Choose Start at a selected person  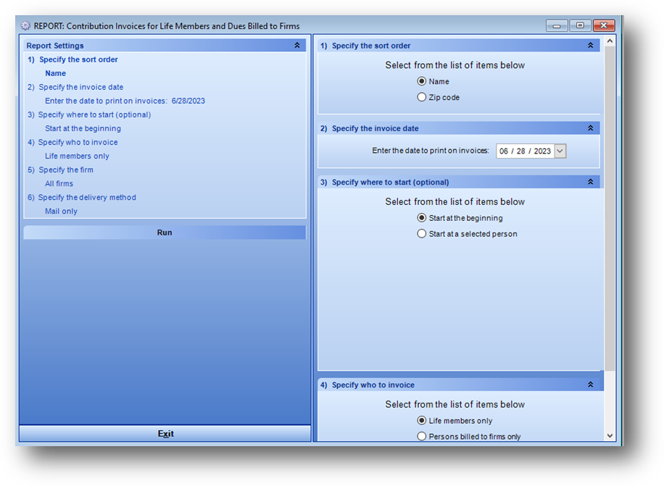422,234
